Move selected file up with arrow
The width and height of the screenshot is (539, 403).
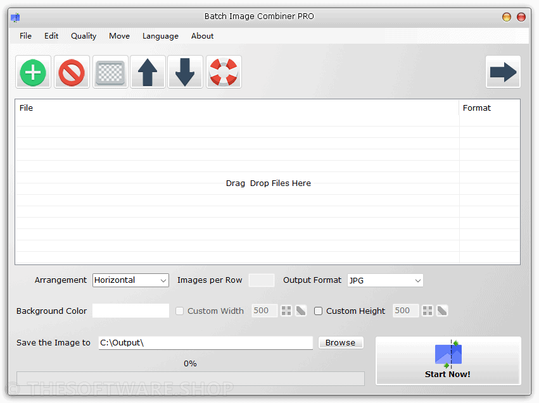click(148, 72)
